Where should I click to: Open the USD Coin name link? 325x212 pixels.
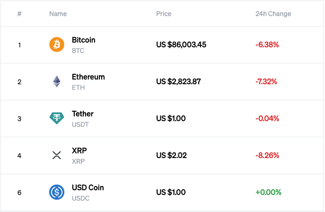88,188
